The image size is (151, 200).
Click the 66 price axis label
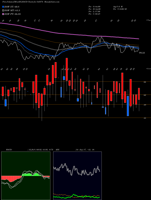145,82
